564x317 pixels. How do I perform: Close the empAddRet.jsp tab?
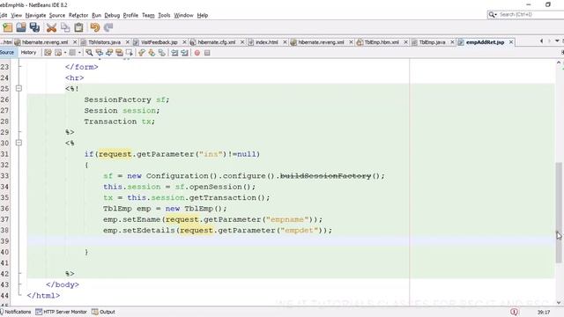coord(511,42)
